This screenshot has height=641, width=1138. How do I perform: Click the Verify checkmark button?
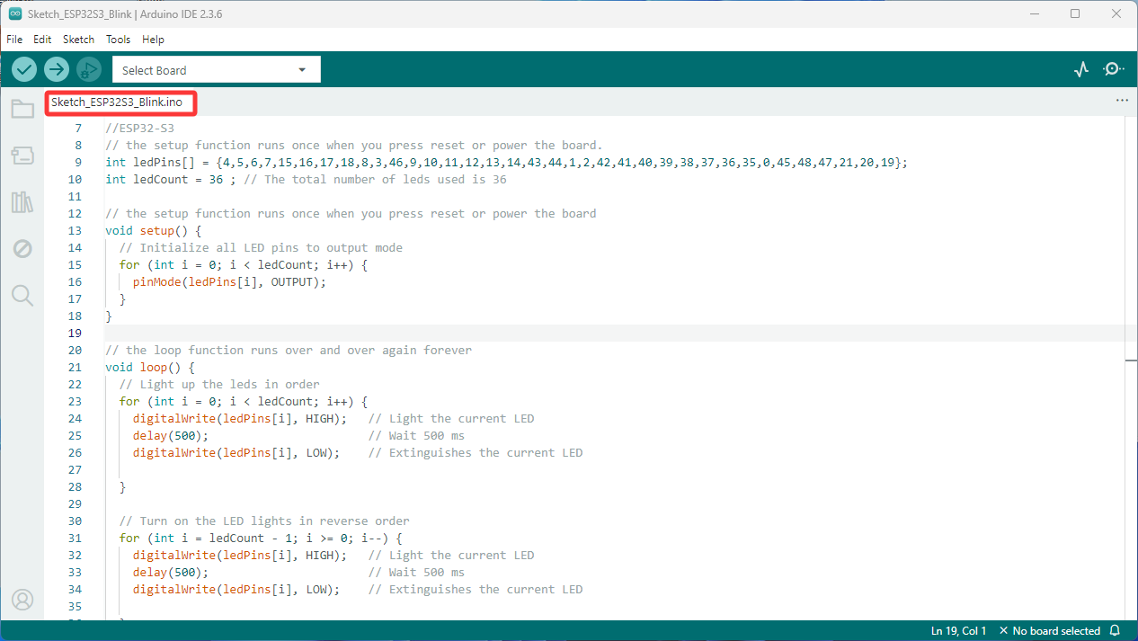pos(24,69)
